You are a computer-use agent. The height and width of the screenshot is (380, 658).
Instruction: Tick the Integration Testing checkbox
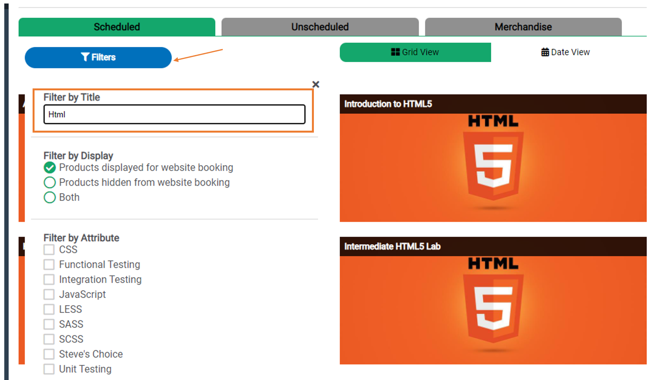pyautogui.click(x=49, y=280)
